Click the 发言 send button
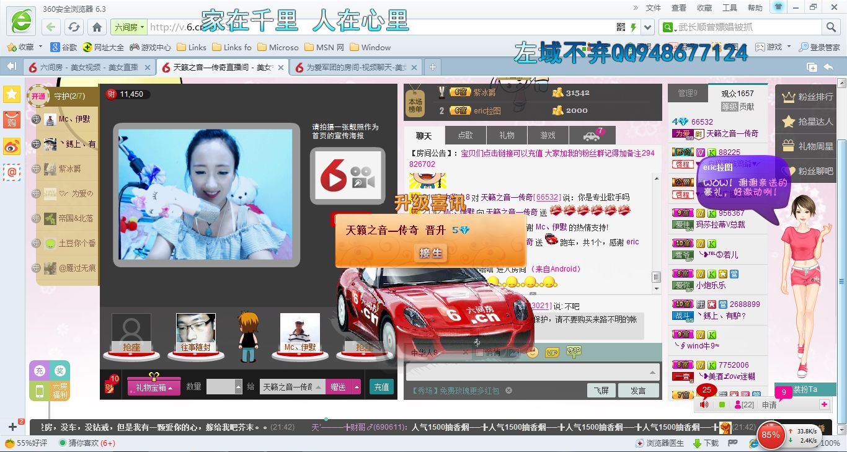The image size is (847, 452). tap(638, 390)
